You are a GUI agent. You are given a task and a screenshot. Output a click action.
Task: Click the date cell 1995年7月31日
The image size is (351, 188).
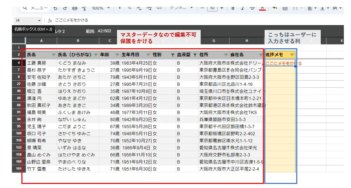coord(136,84)
